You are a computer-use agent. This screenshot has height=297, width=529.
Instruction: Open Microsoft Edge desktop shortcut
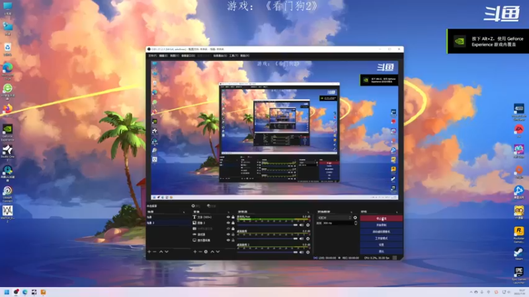7,71
